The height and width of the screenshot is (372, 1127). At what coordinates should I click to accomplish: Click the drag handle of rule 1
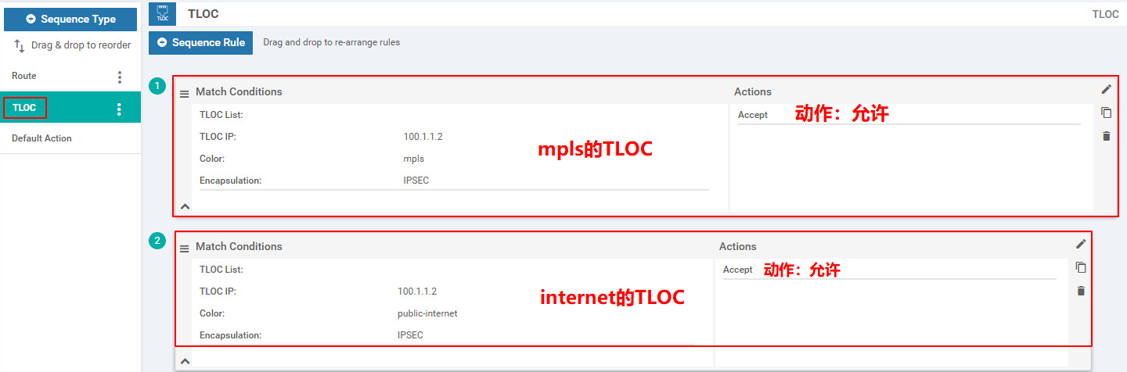pos(185,94)
